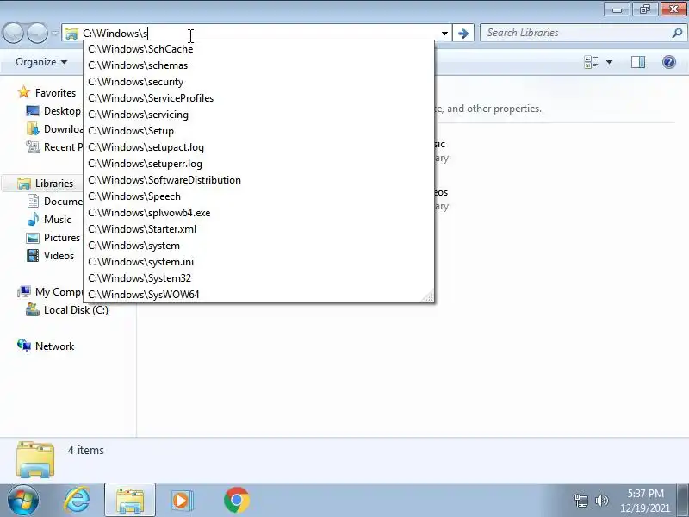Screen dimensions: 689x517
Task: Open Pictures library in sidebar
Action: pyautogui.click(x=62, y=238)
